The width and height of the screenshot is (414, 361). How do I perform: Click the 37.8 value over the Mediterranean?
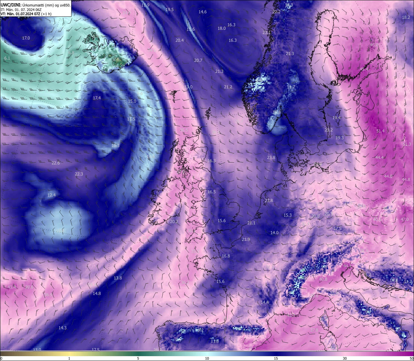314,330
